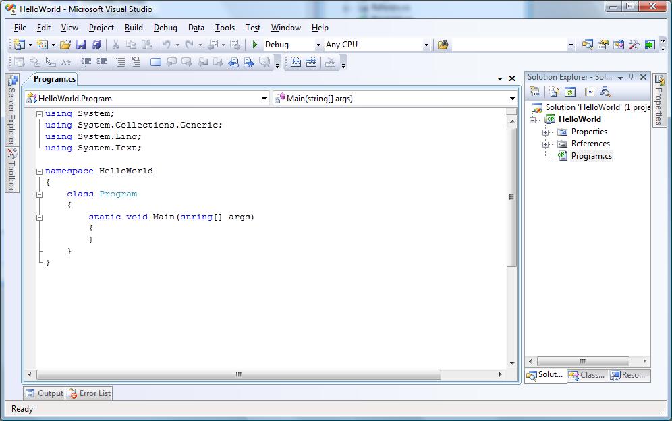Open the Properties Window toolbar icon
The width and height of the screenshot is (672, 421).
point(603,45)
